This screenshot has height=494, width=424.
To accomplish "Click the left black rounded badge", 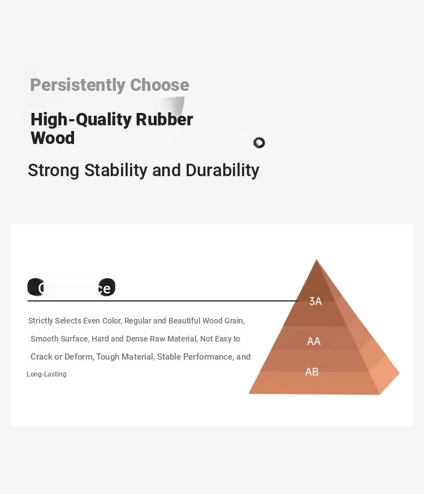I will (35, 287).
